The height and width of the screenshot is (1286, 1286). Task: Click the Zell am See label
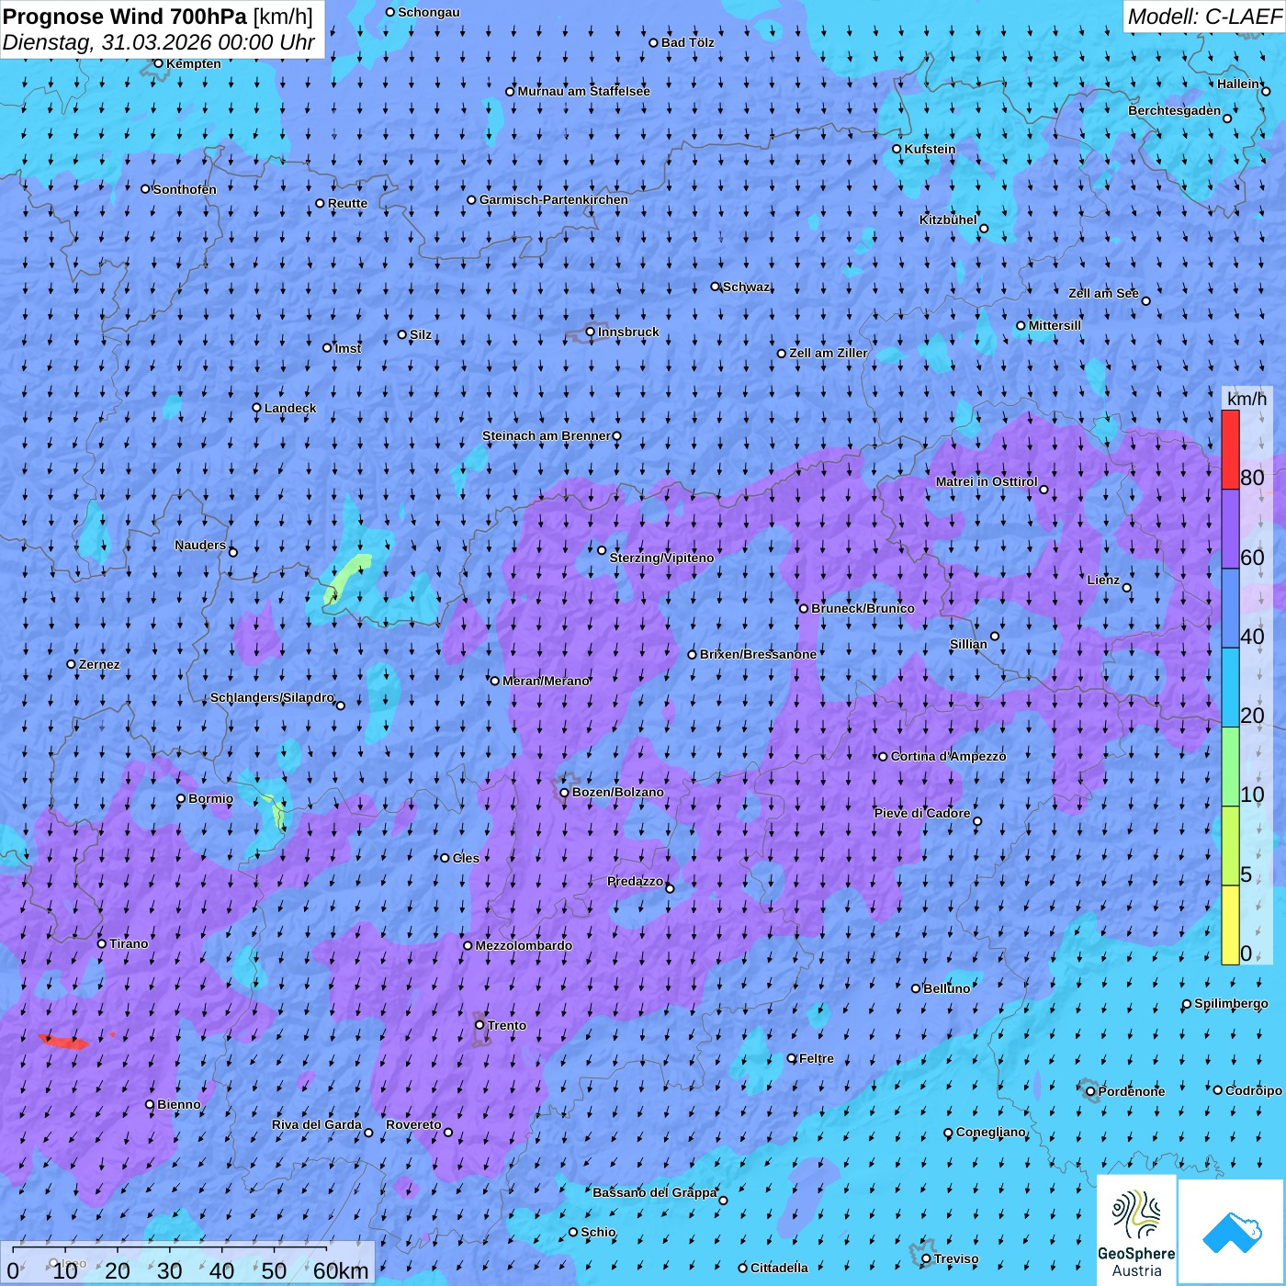1103,293
